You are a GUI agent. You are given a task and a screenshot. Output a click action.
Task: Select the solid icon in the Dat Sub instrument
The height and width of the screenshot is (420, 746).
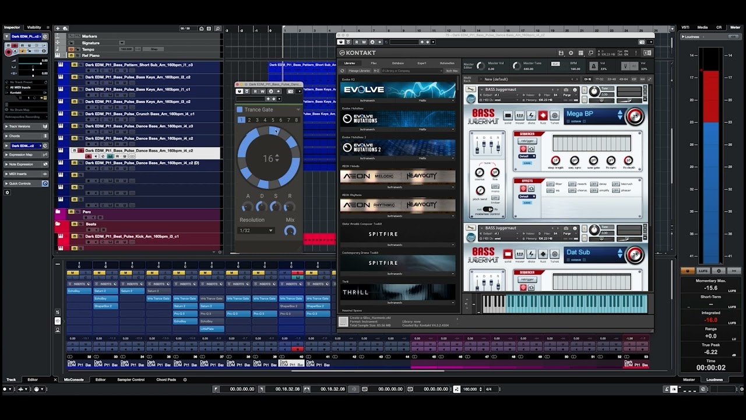click(508, 254)
